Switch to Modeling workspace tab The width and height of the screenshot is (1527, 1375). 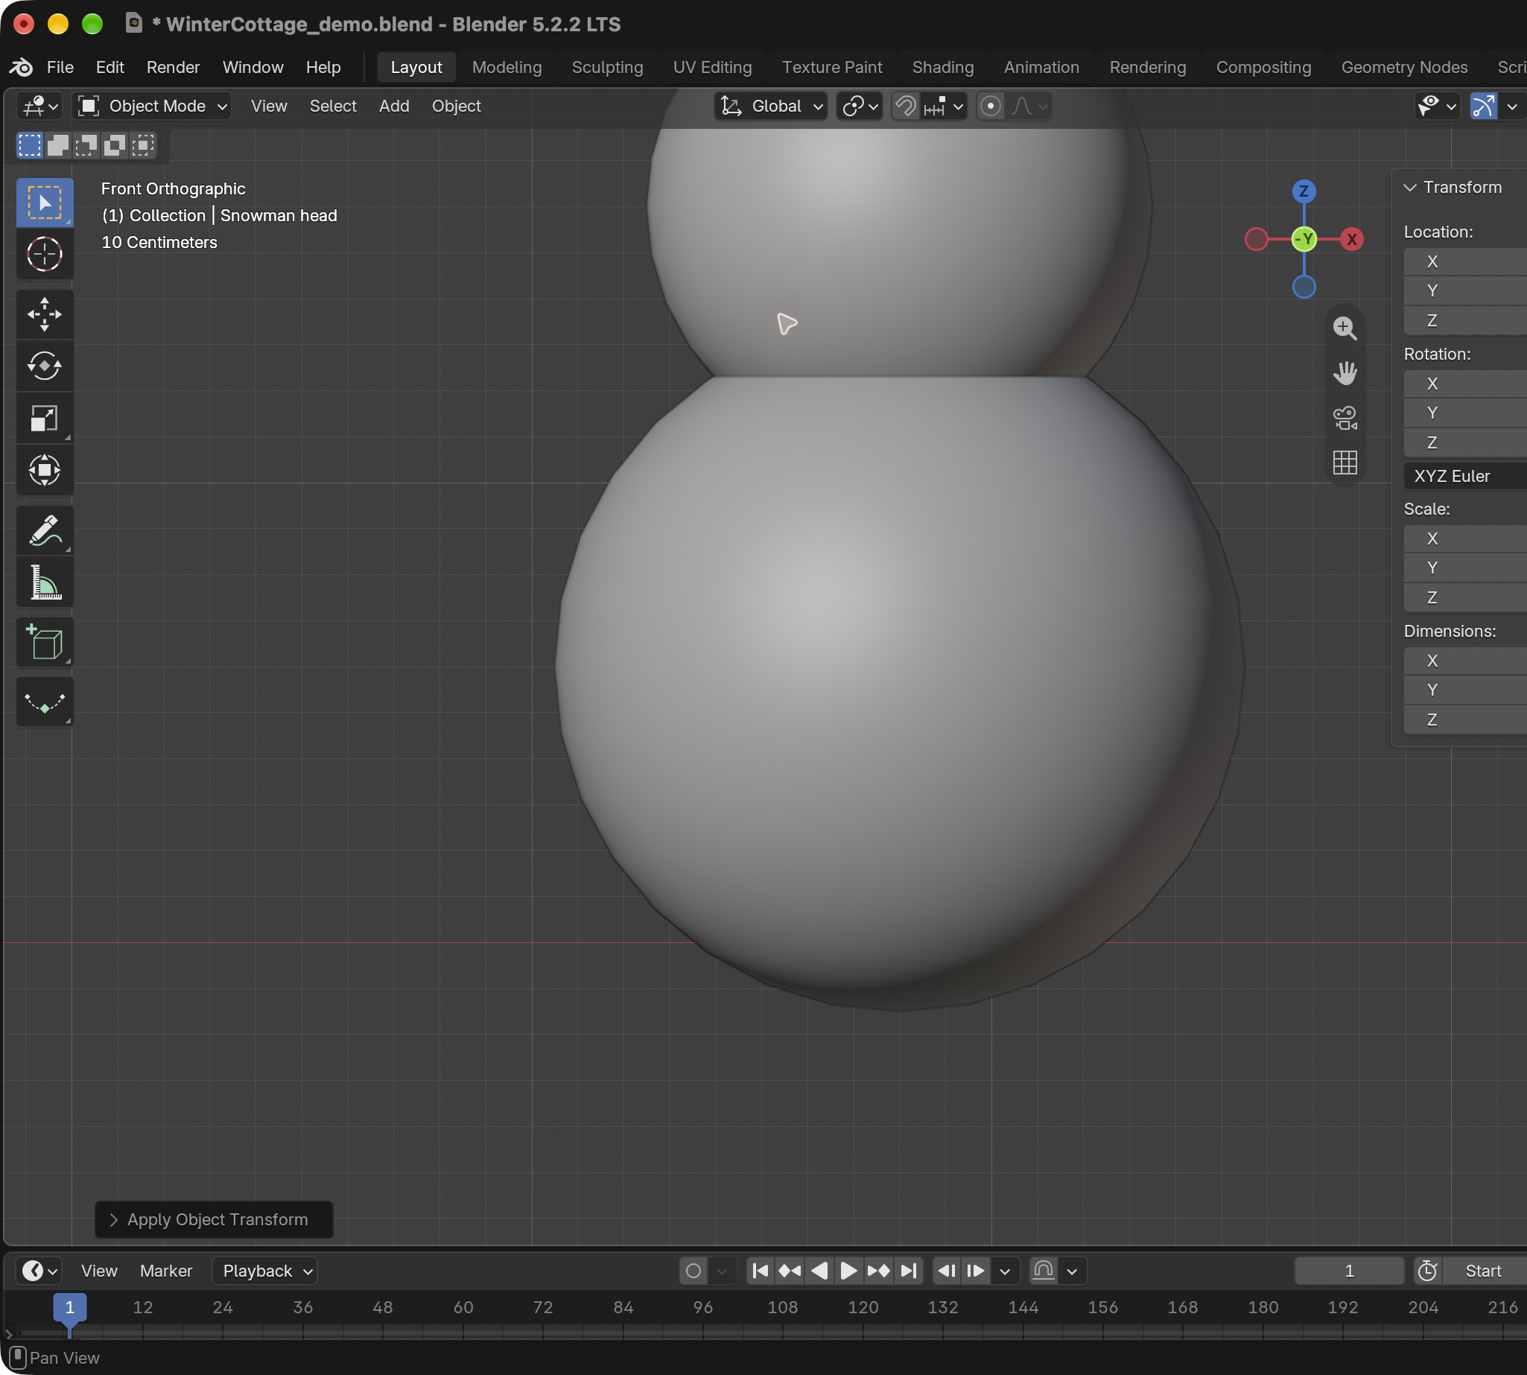507,67
